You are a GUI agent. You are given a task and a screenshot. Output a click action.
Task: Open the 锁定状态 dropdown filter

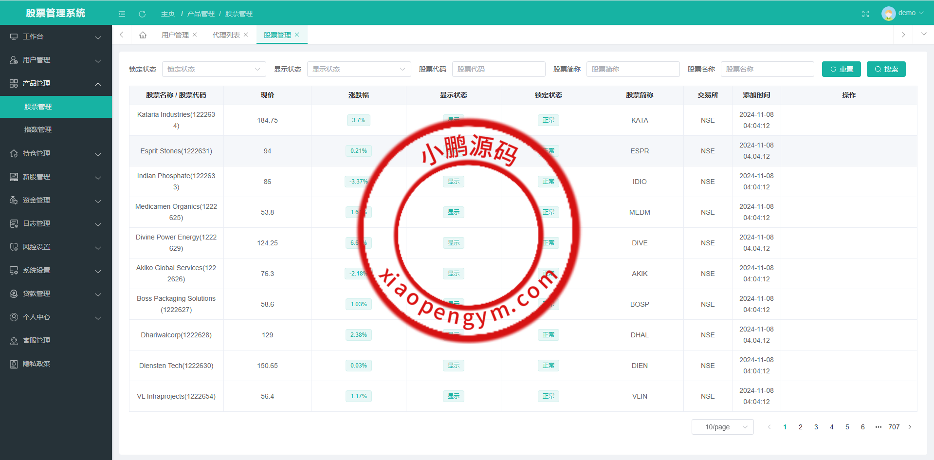click(x=214, y=69)
